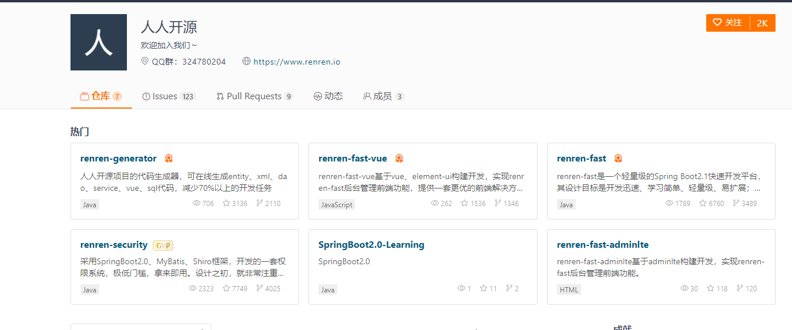Click the star icon showing 3136

coord(226,203)
